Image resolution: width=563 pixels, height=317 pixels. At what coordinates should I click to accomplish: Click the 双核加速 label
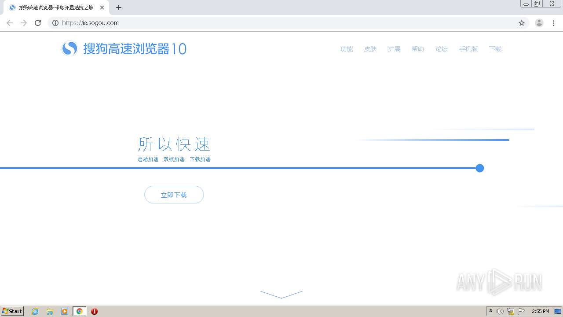tap(174, 159)
